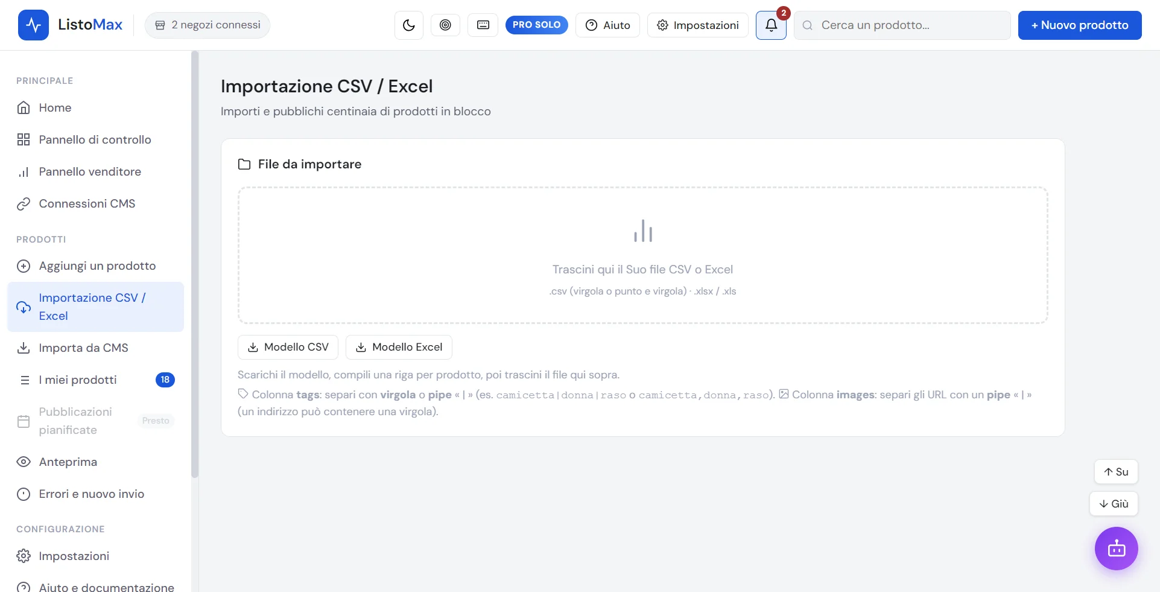Click the 2 negozi connessi chip

coord(208,25)
